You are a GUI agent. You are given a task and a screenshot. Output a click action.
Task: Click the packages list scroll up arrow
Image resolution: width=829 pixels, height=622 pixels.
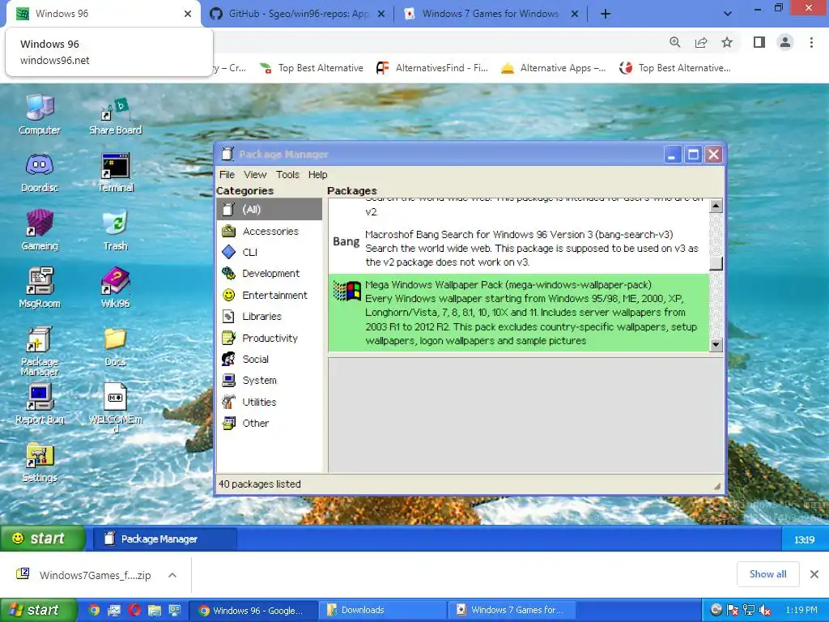[716, 206]
